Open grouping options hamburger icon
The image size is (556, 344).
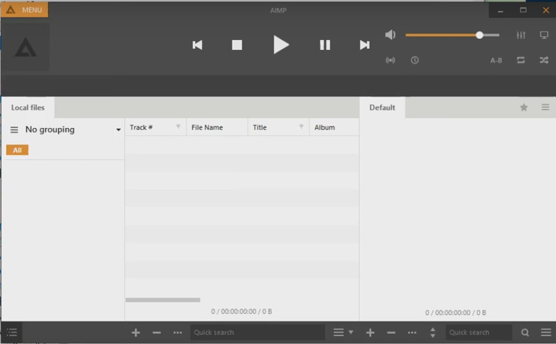pyautogui.click(x=14, y=130)
